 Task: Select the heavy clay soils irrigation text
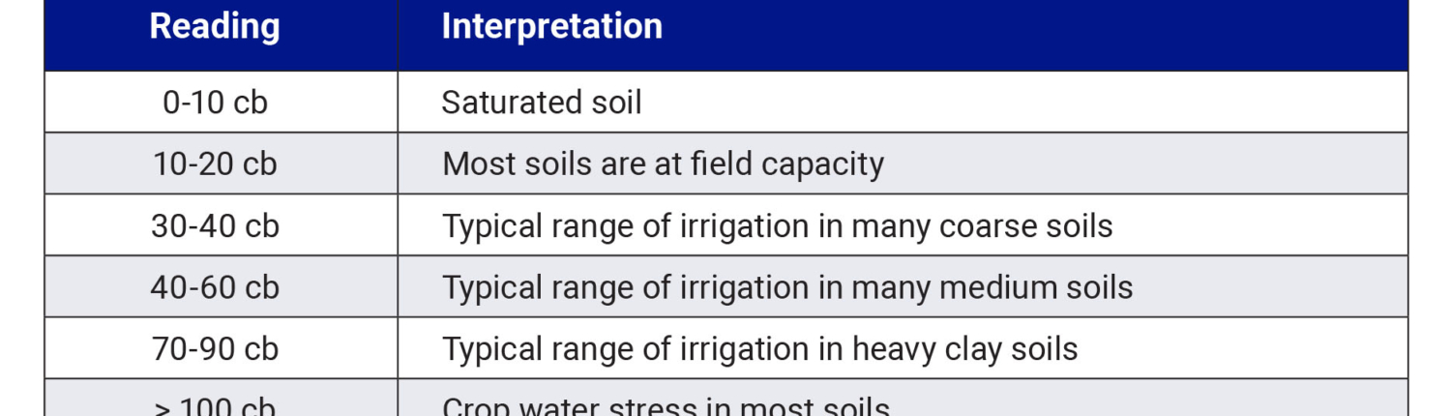pos(759,348)
